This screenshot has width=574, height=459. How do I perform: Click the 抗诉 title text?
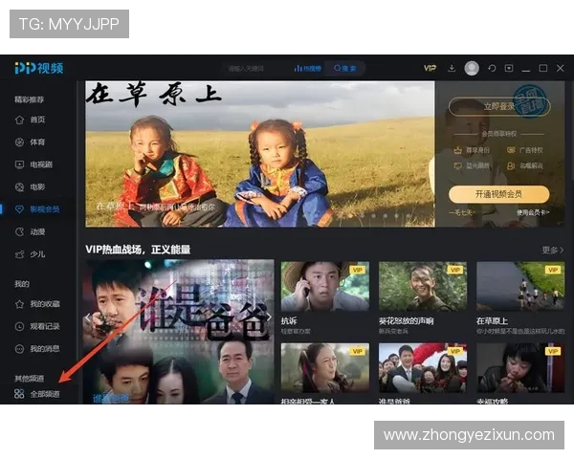[x=289, y=321]
